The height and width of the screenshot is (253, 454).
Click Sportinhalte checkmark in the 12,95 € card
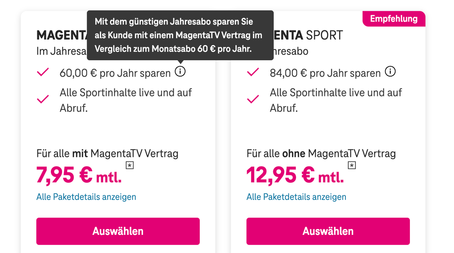click(253, 99)
